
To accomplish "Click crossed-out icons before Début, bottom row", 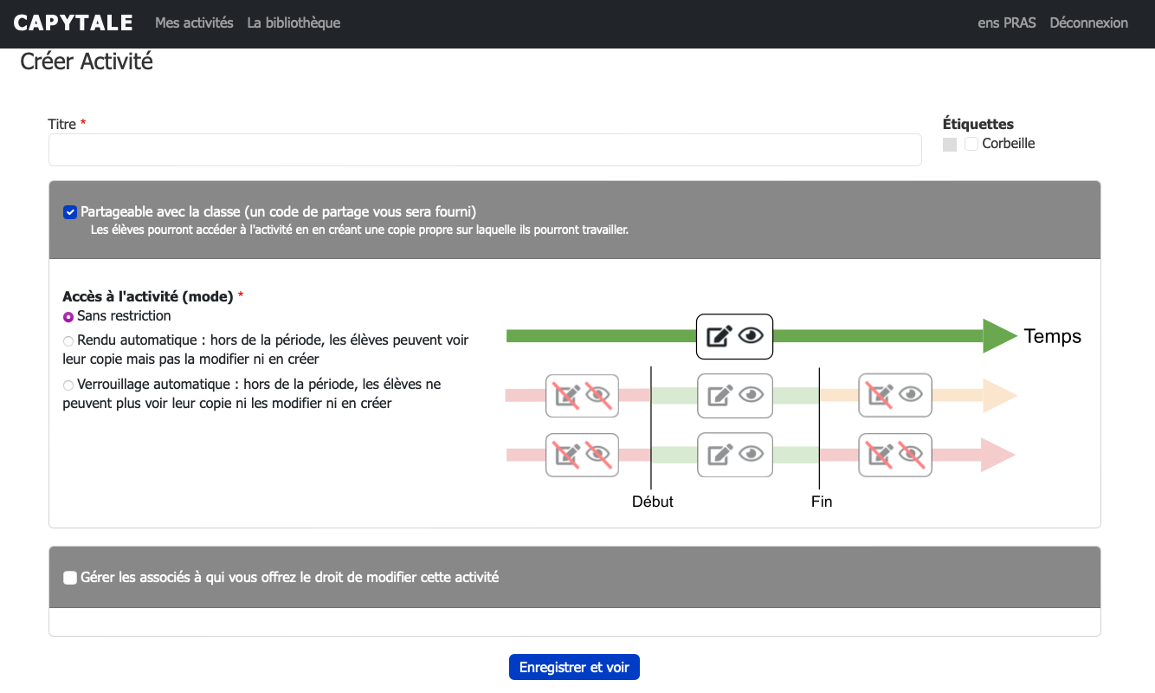I will [582, 455].
